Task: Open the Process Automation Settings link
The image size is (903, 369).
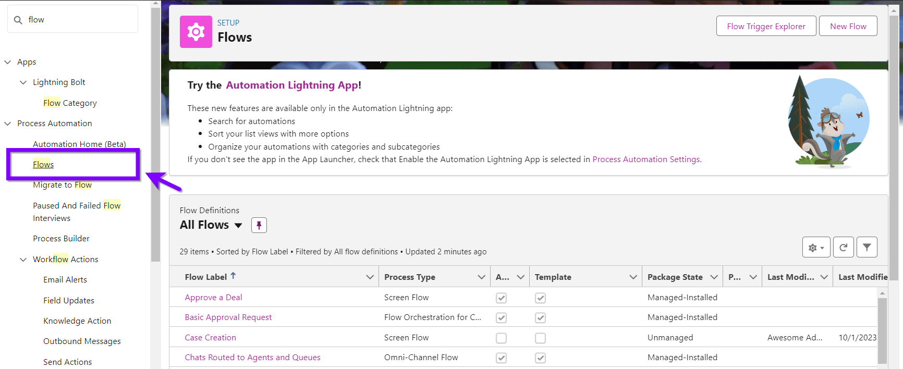Action: [x=646, y=159]
